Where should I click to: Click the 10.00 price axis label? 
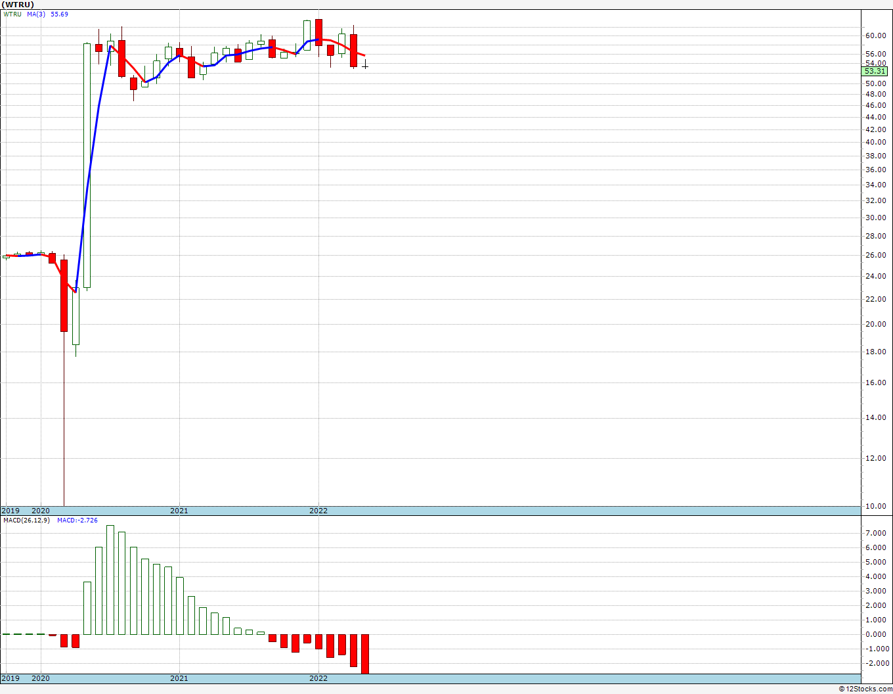[875, 507]
